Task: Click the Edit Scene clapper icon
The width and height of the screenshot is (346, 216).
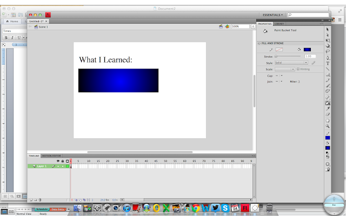Action: click(x=221, y=26)
